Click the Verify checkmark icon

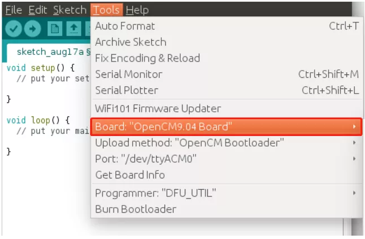pos(14,29)
